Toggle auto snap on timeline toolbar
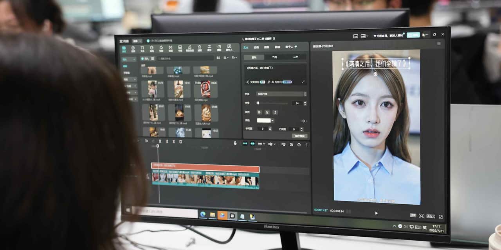The width and height of the screenshot is (501, 250). click(x=252, y=143)
